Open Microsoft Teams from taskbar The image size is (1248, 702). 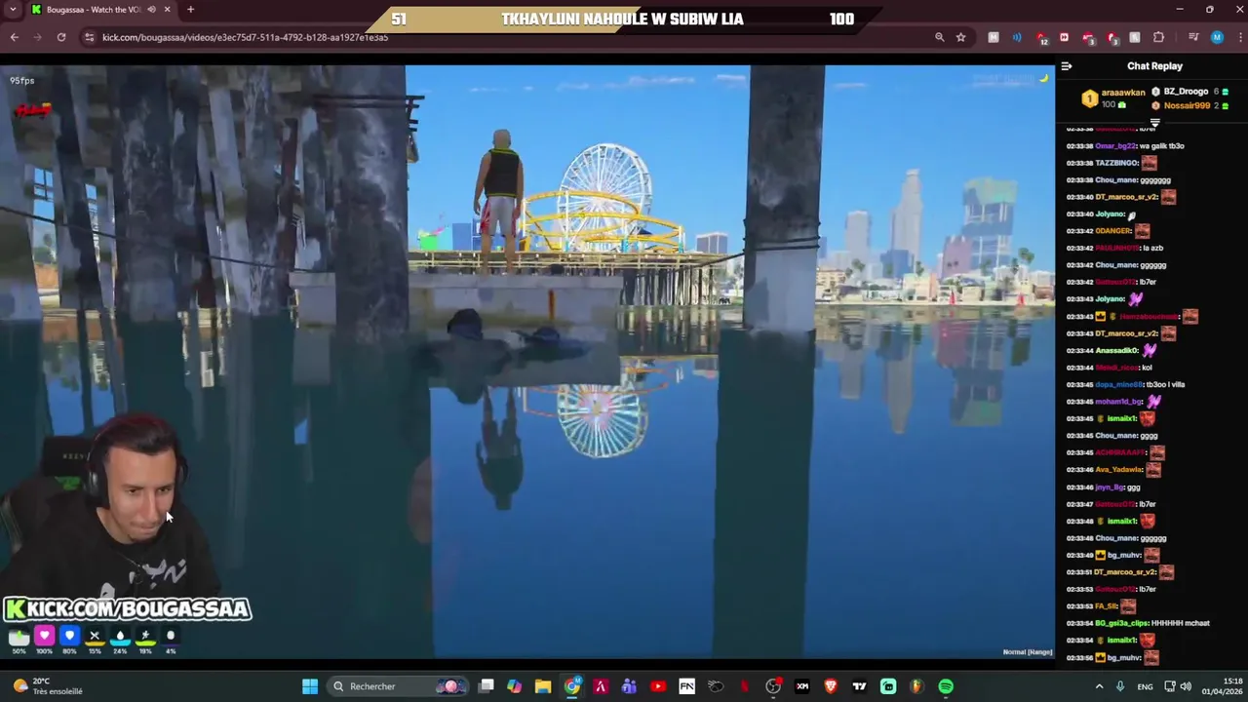click(629, 686)
